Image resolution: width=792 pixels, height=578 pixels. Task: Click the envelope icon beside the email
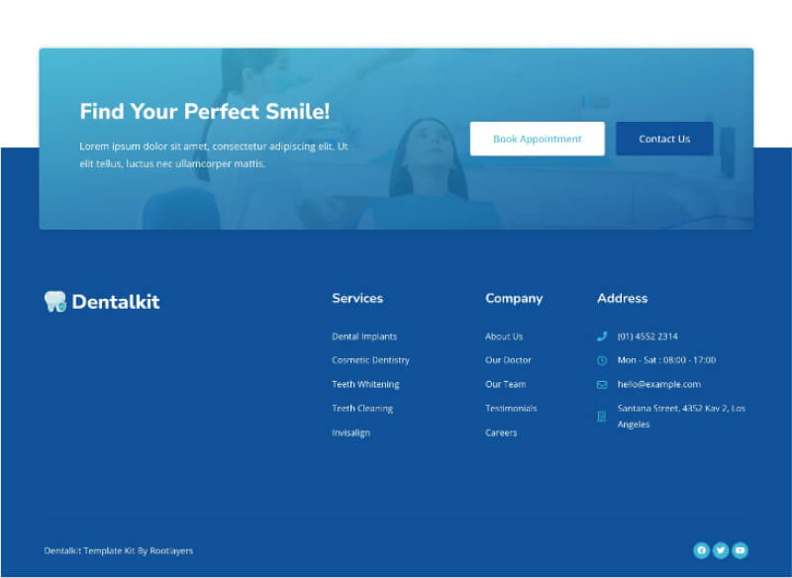click(602, 384)
